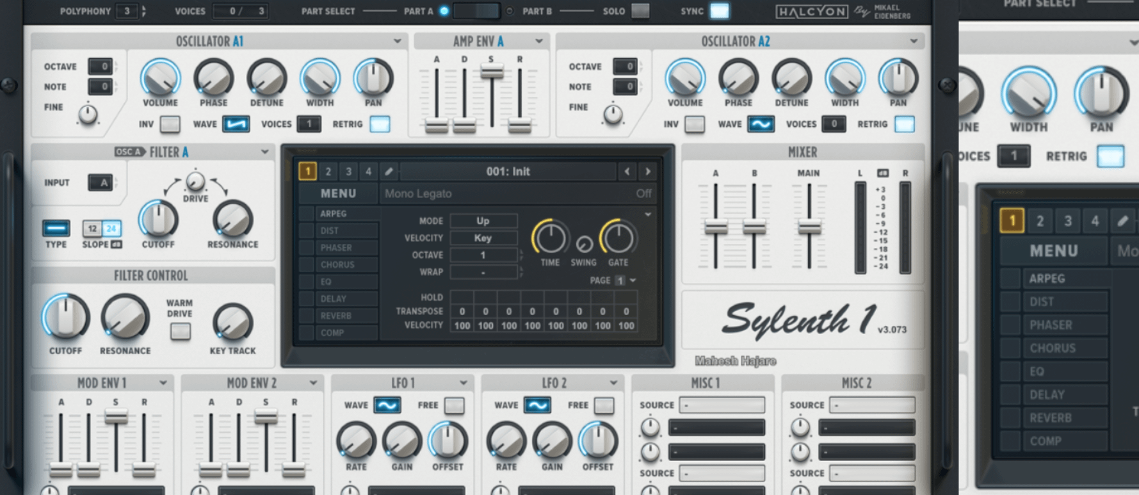The width and height of the screenshot is (1139, 495).
Task: Open the Oscillator A2 dropdown arrow
Action: [x=914, y=41]
